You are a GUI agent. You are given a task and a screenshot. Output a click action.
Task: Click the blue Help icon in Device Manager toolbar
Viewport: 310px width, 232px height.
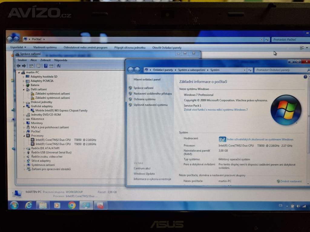(46, 66)
